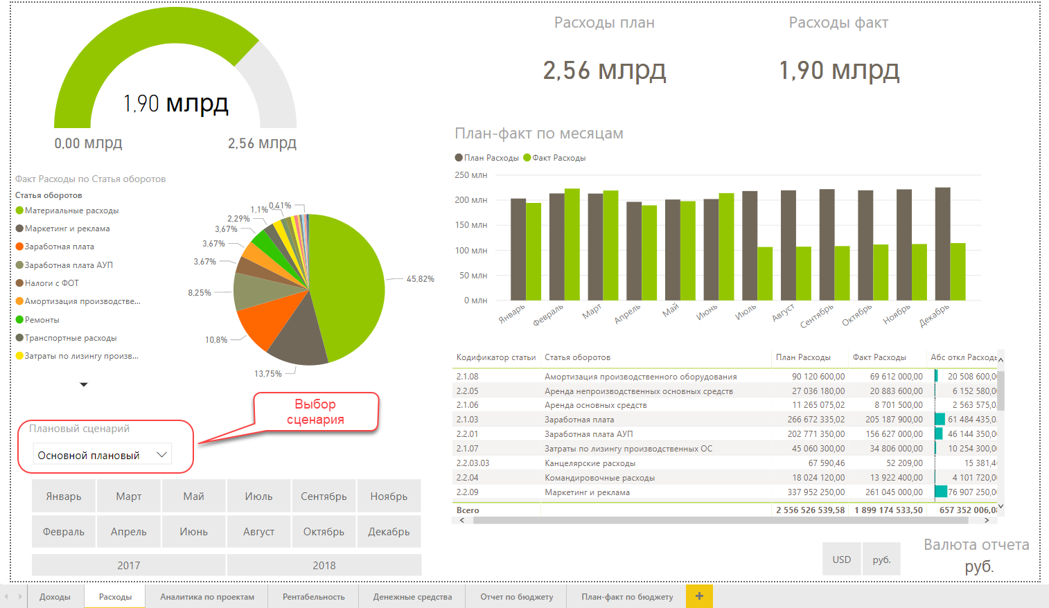This screenshot has width=1049, height=608.
Task: Select the Июнь month slicer
Action: click(194, 532)
